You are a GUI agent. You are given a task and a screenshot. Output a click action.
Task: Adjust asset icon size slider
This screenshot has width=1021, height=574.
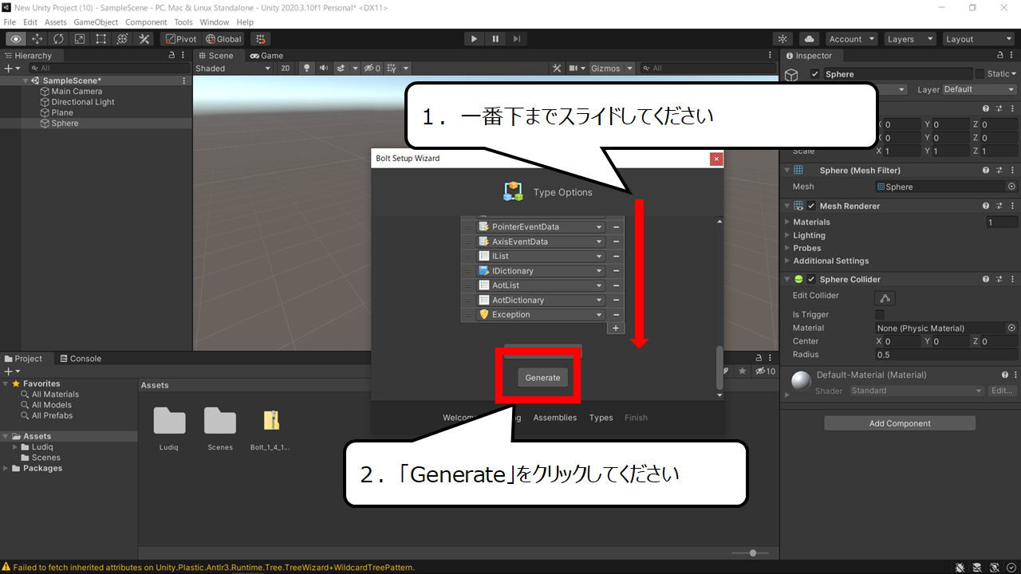pos(750,552)
